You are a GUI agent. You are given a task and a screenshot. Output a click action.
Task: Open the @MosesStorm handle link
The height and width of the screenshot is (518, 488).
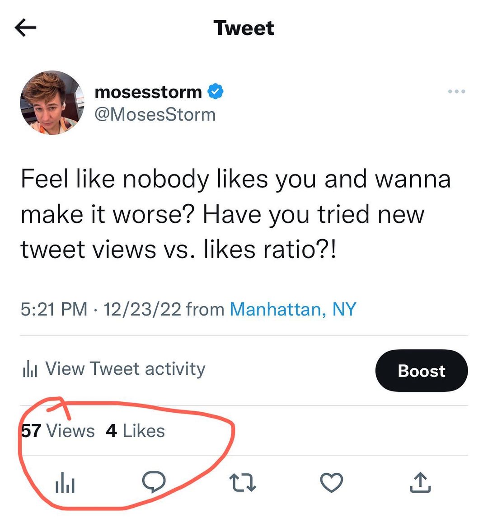pos(155,115)
